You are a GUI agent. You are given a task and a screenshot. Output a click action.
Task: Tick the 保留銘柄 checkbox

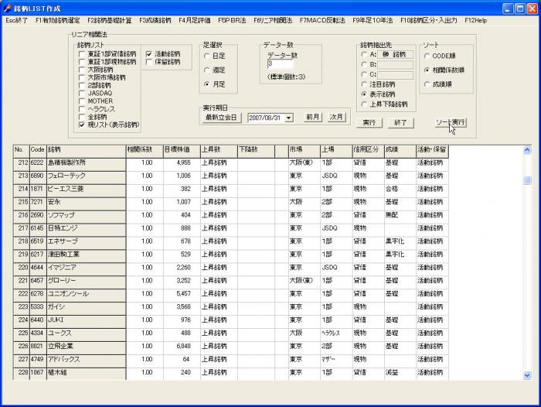[148, 62]
